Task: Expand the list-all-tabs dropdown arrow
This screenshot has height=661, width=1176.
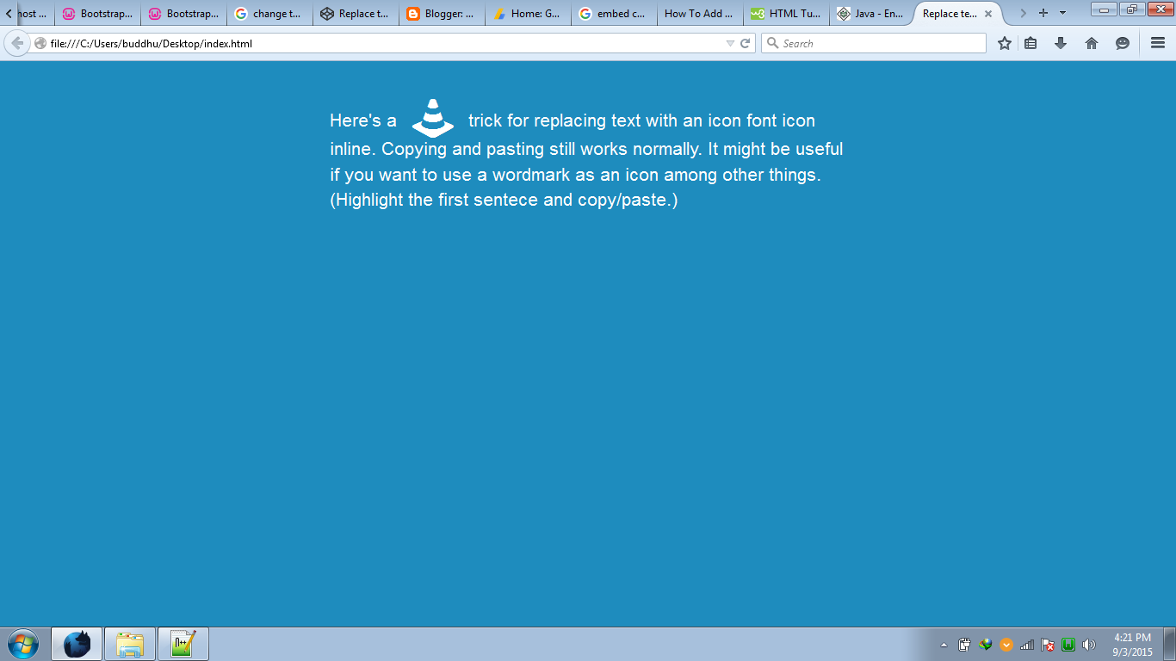Action: [1061, 13]
